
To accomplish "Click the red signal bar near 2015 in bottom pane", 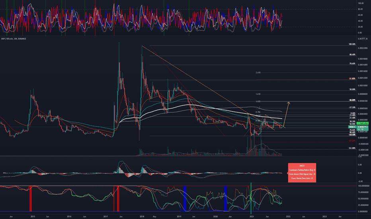I will 31,198.
